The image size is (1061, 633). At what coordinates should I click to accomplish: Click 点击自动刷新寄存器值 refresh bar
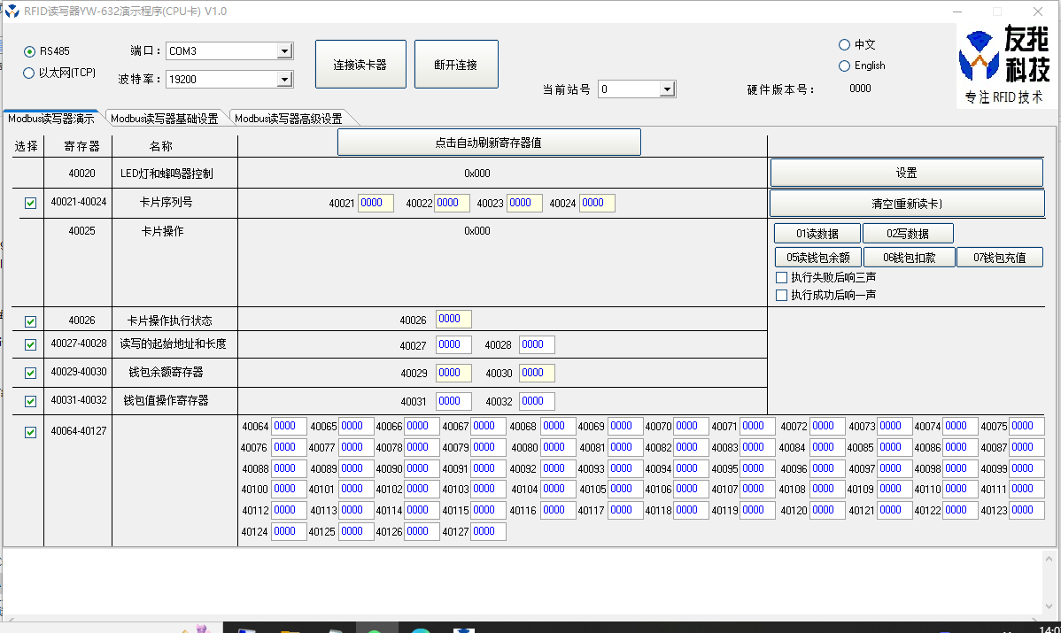click(488, 141)
